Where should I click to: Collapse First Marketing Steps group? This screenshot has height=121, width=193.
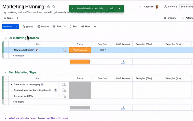5,72
